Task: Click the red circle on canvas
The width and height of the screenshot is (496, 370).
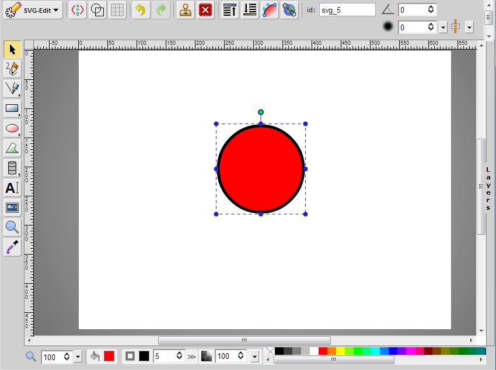Action: [x=261, y=169]
